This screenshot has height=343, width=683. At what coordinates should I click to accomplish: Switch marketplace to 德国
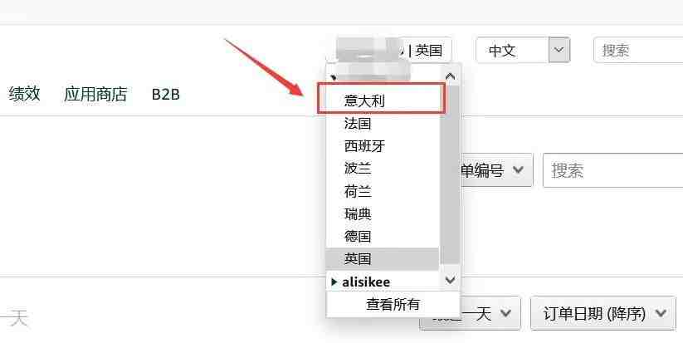click(383, 236)
